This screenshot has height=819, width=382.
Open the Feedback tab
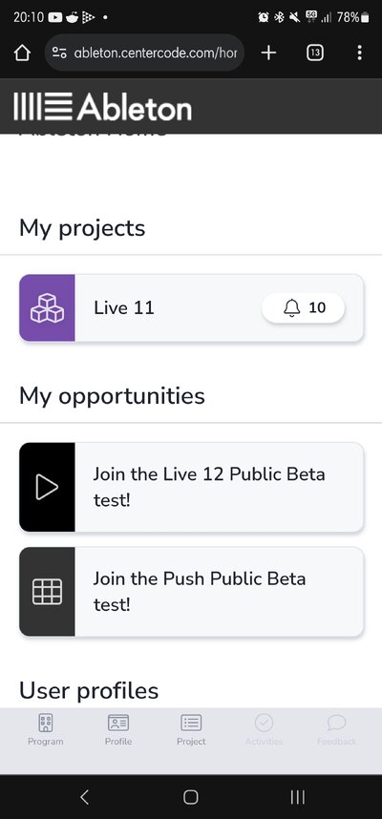coord(336,729)
